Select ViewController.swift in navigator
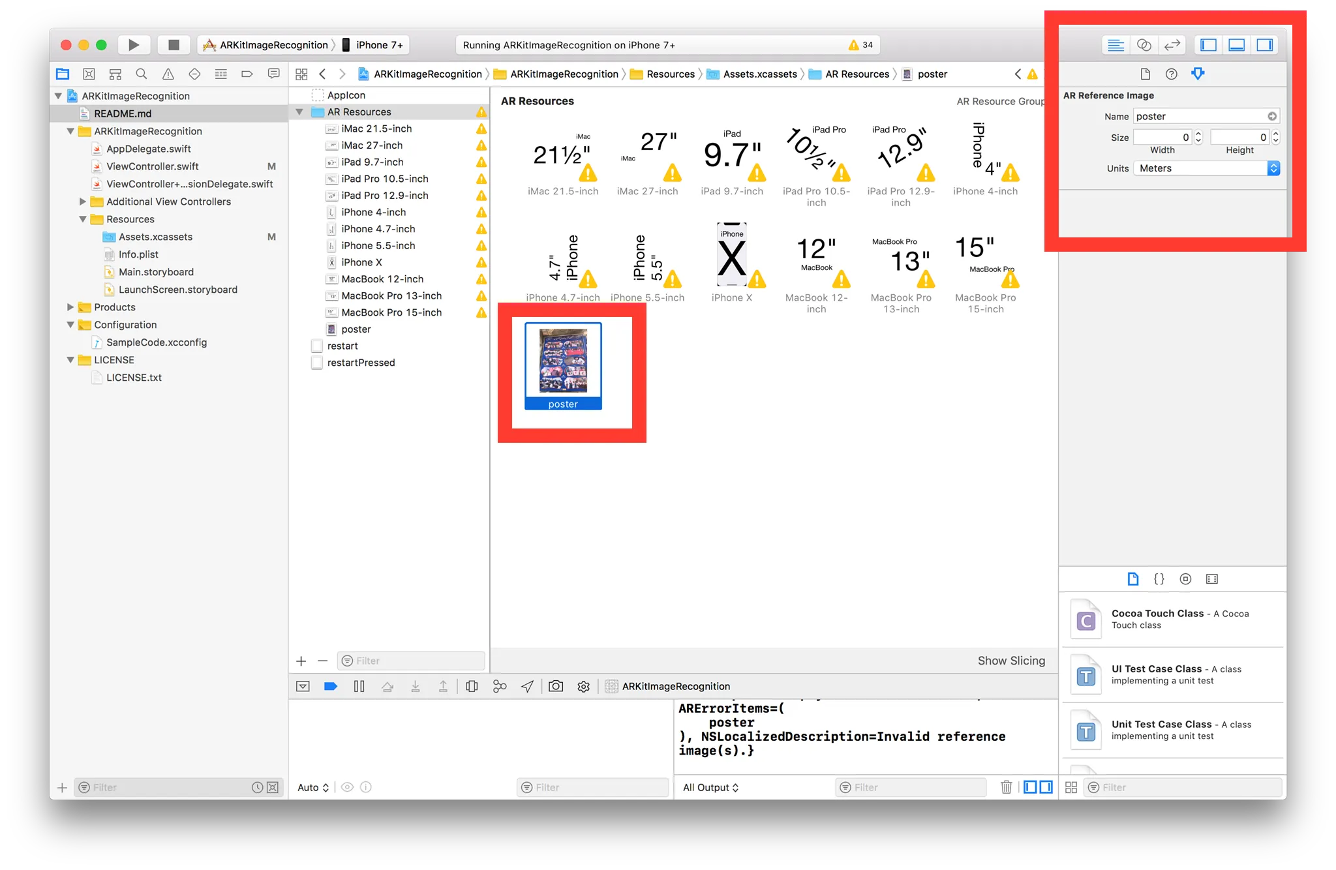 (152, 166)
